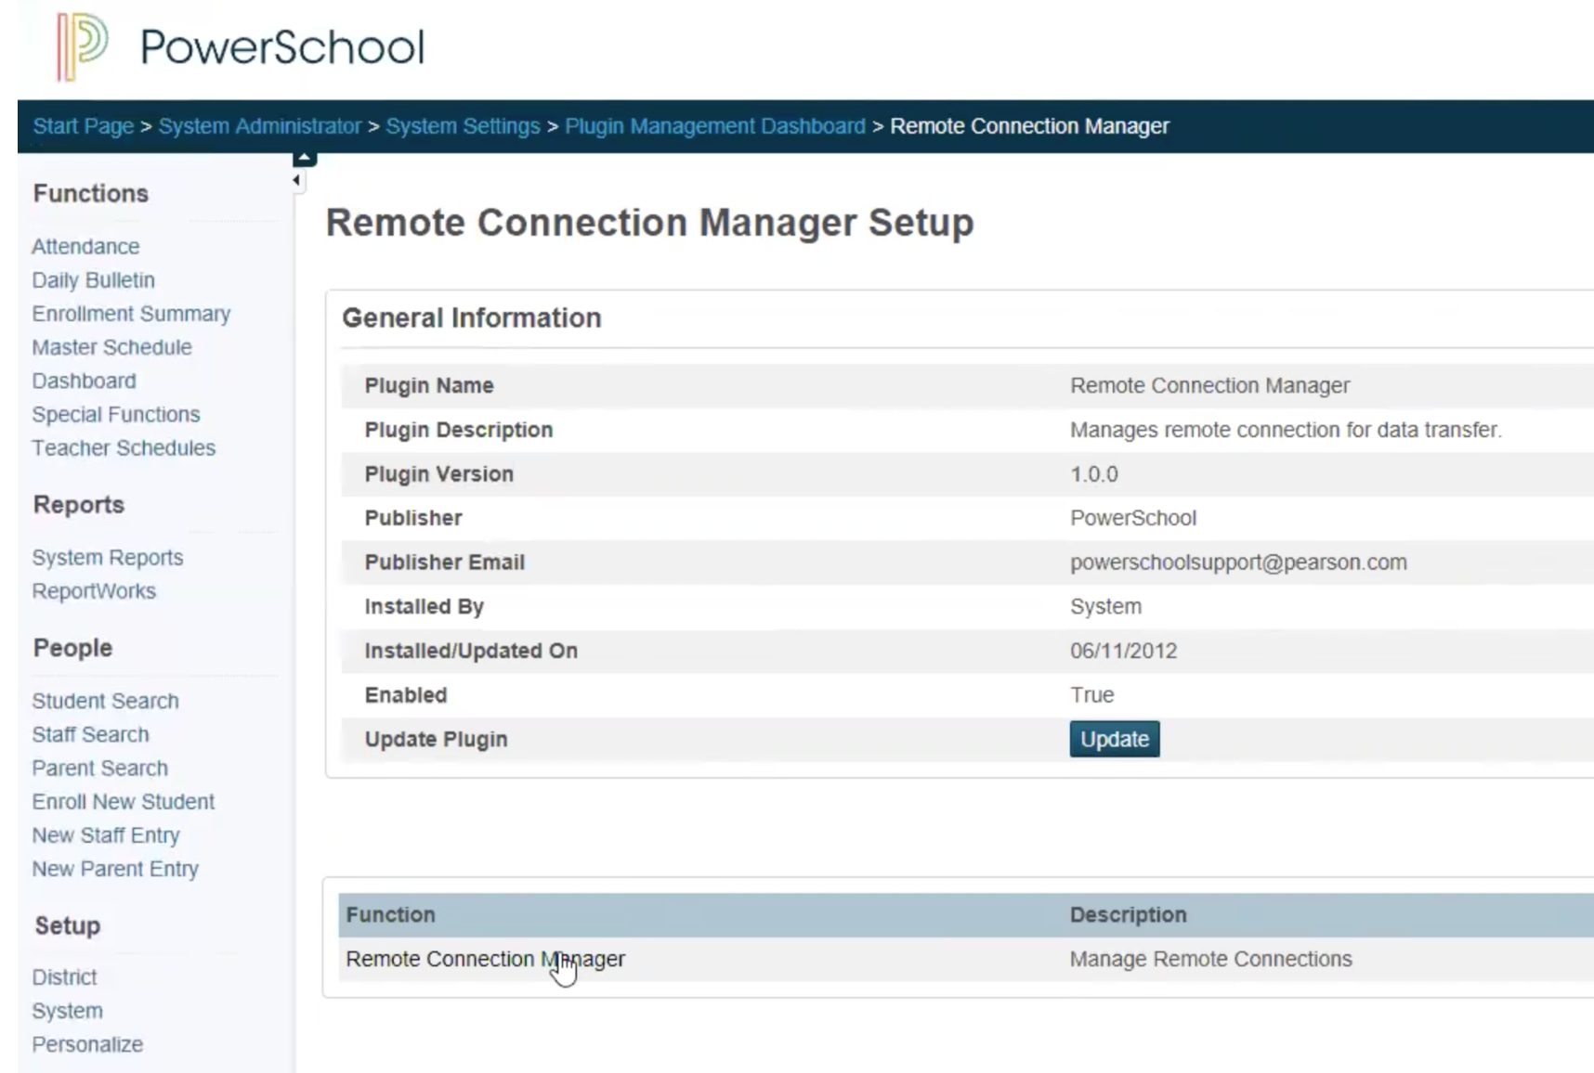Open District setup
1594x1073 pixels.
[x=64, y=977]
